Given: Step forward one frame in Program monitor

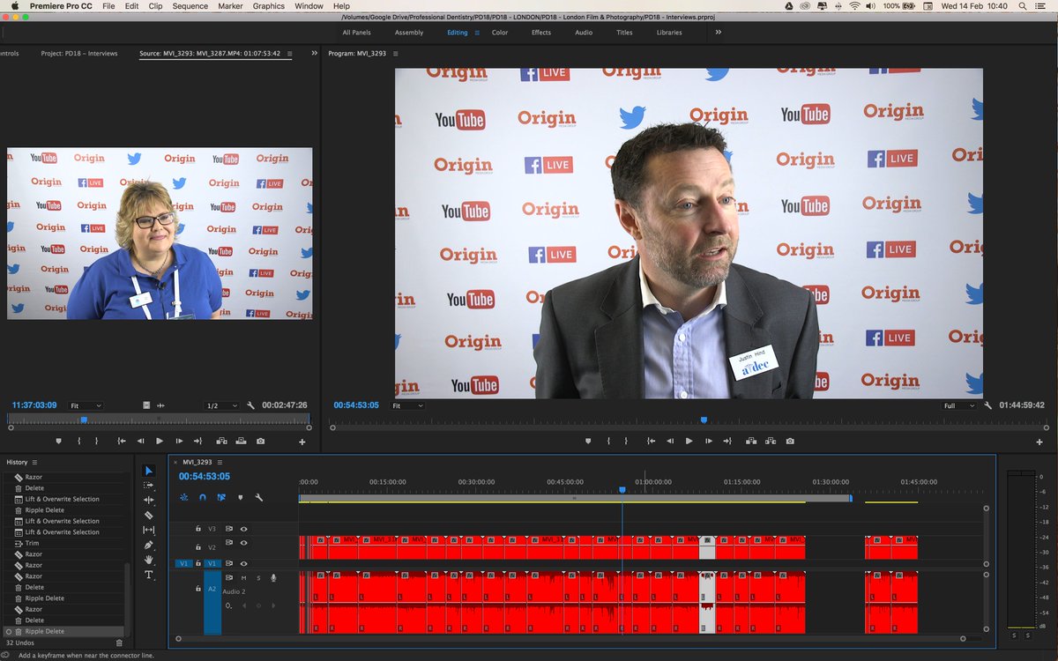Looking at the screenshot, I should (709, 441).
